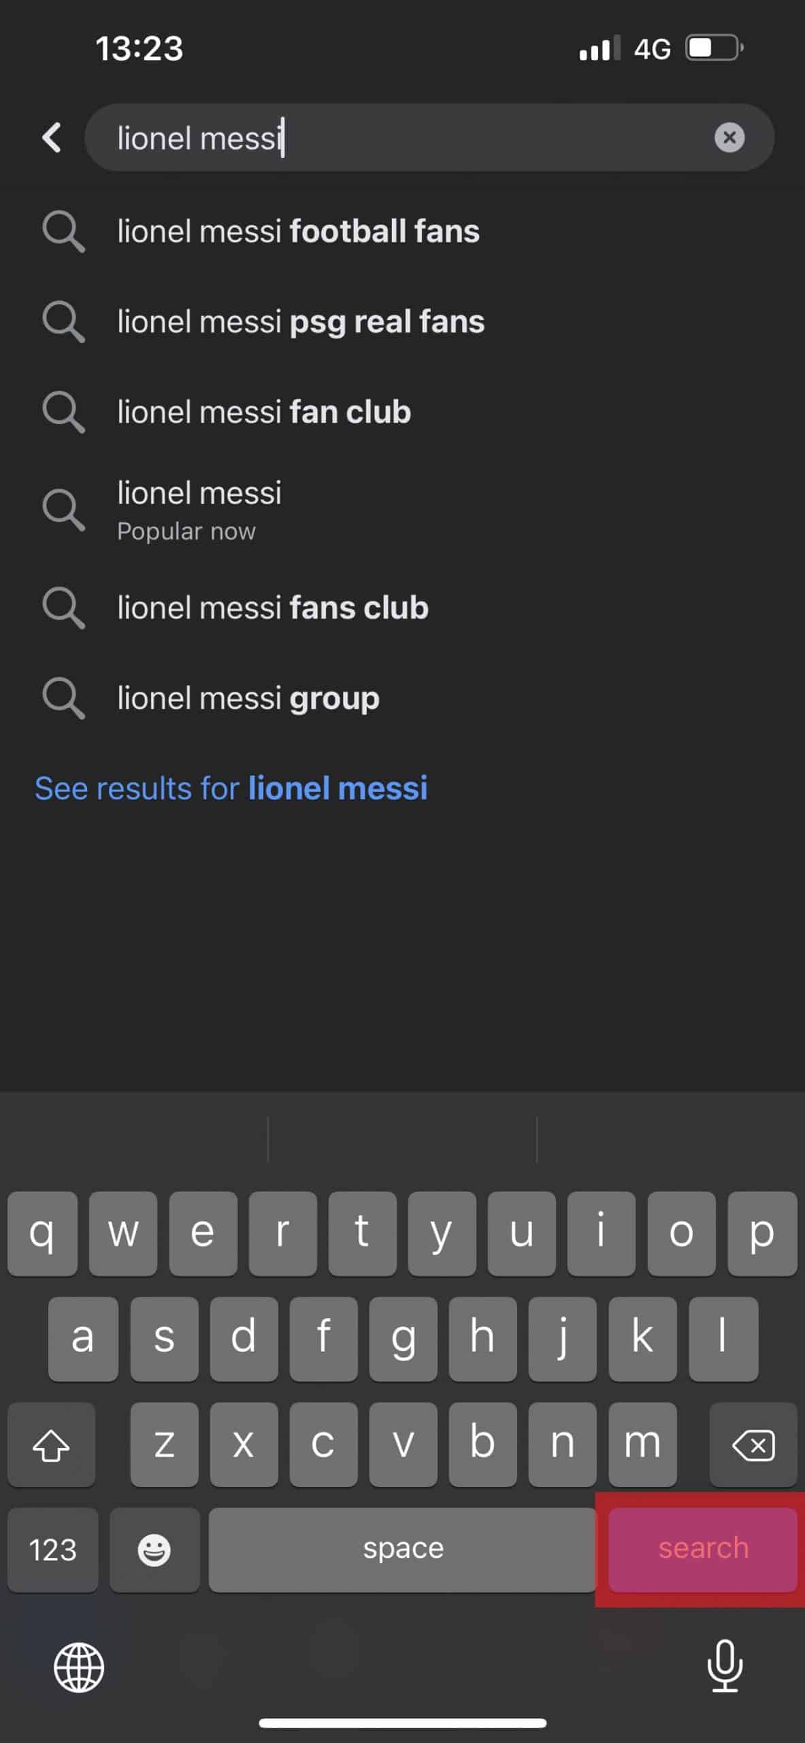Tap the magnifier icon beside 'lionel messi group'

(x=64, y=699)
